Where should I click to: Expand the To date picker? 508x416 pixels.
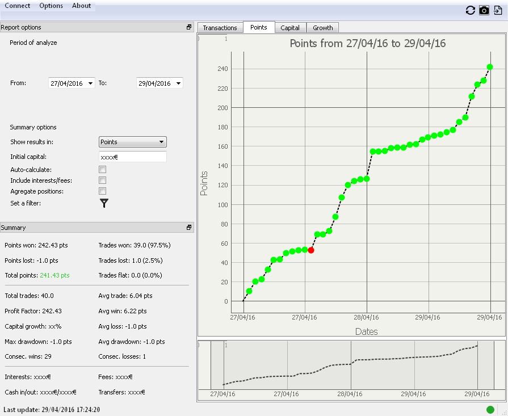[x=179, y=83]
